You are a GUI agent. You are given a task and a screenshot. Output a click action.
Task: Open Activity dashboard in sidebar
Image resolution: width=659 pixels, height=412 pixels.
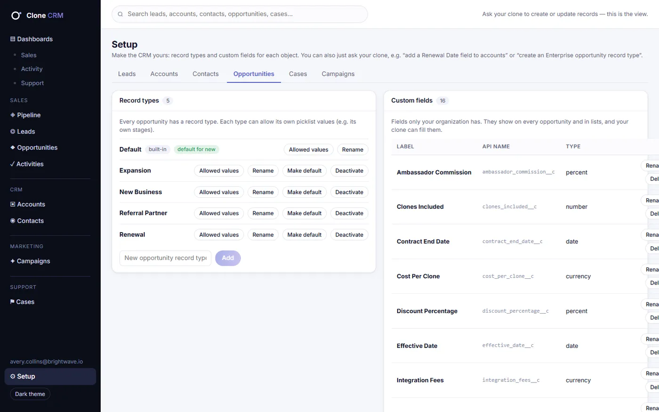[x=32, y=69]
